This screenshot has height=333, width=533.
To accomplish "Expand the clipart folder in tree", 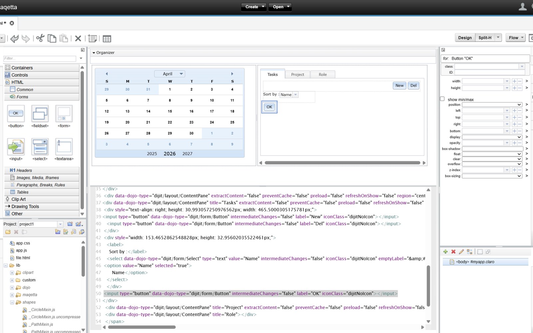I will [12, 273].
